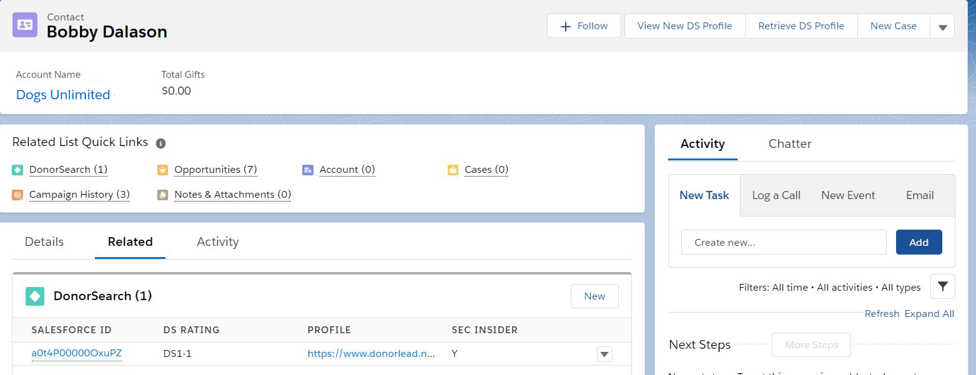This screenshot has height=375, width=976.
Task: Follow this contact
Action: point(584,26)
